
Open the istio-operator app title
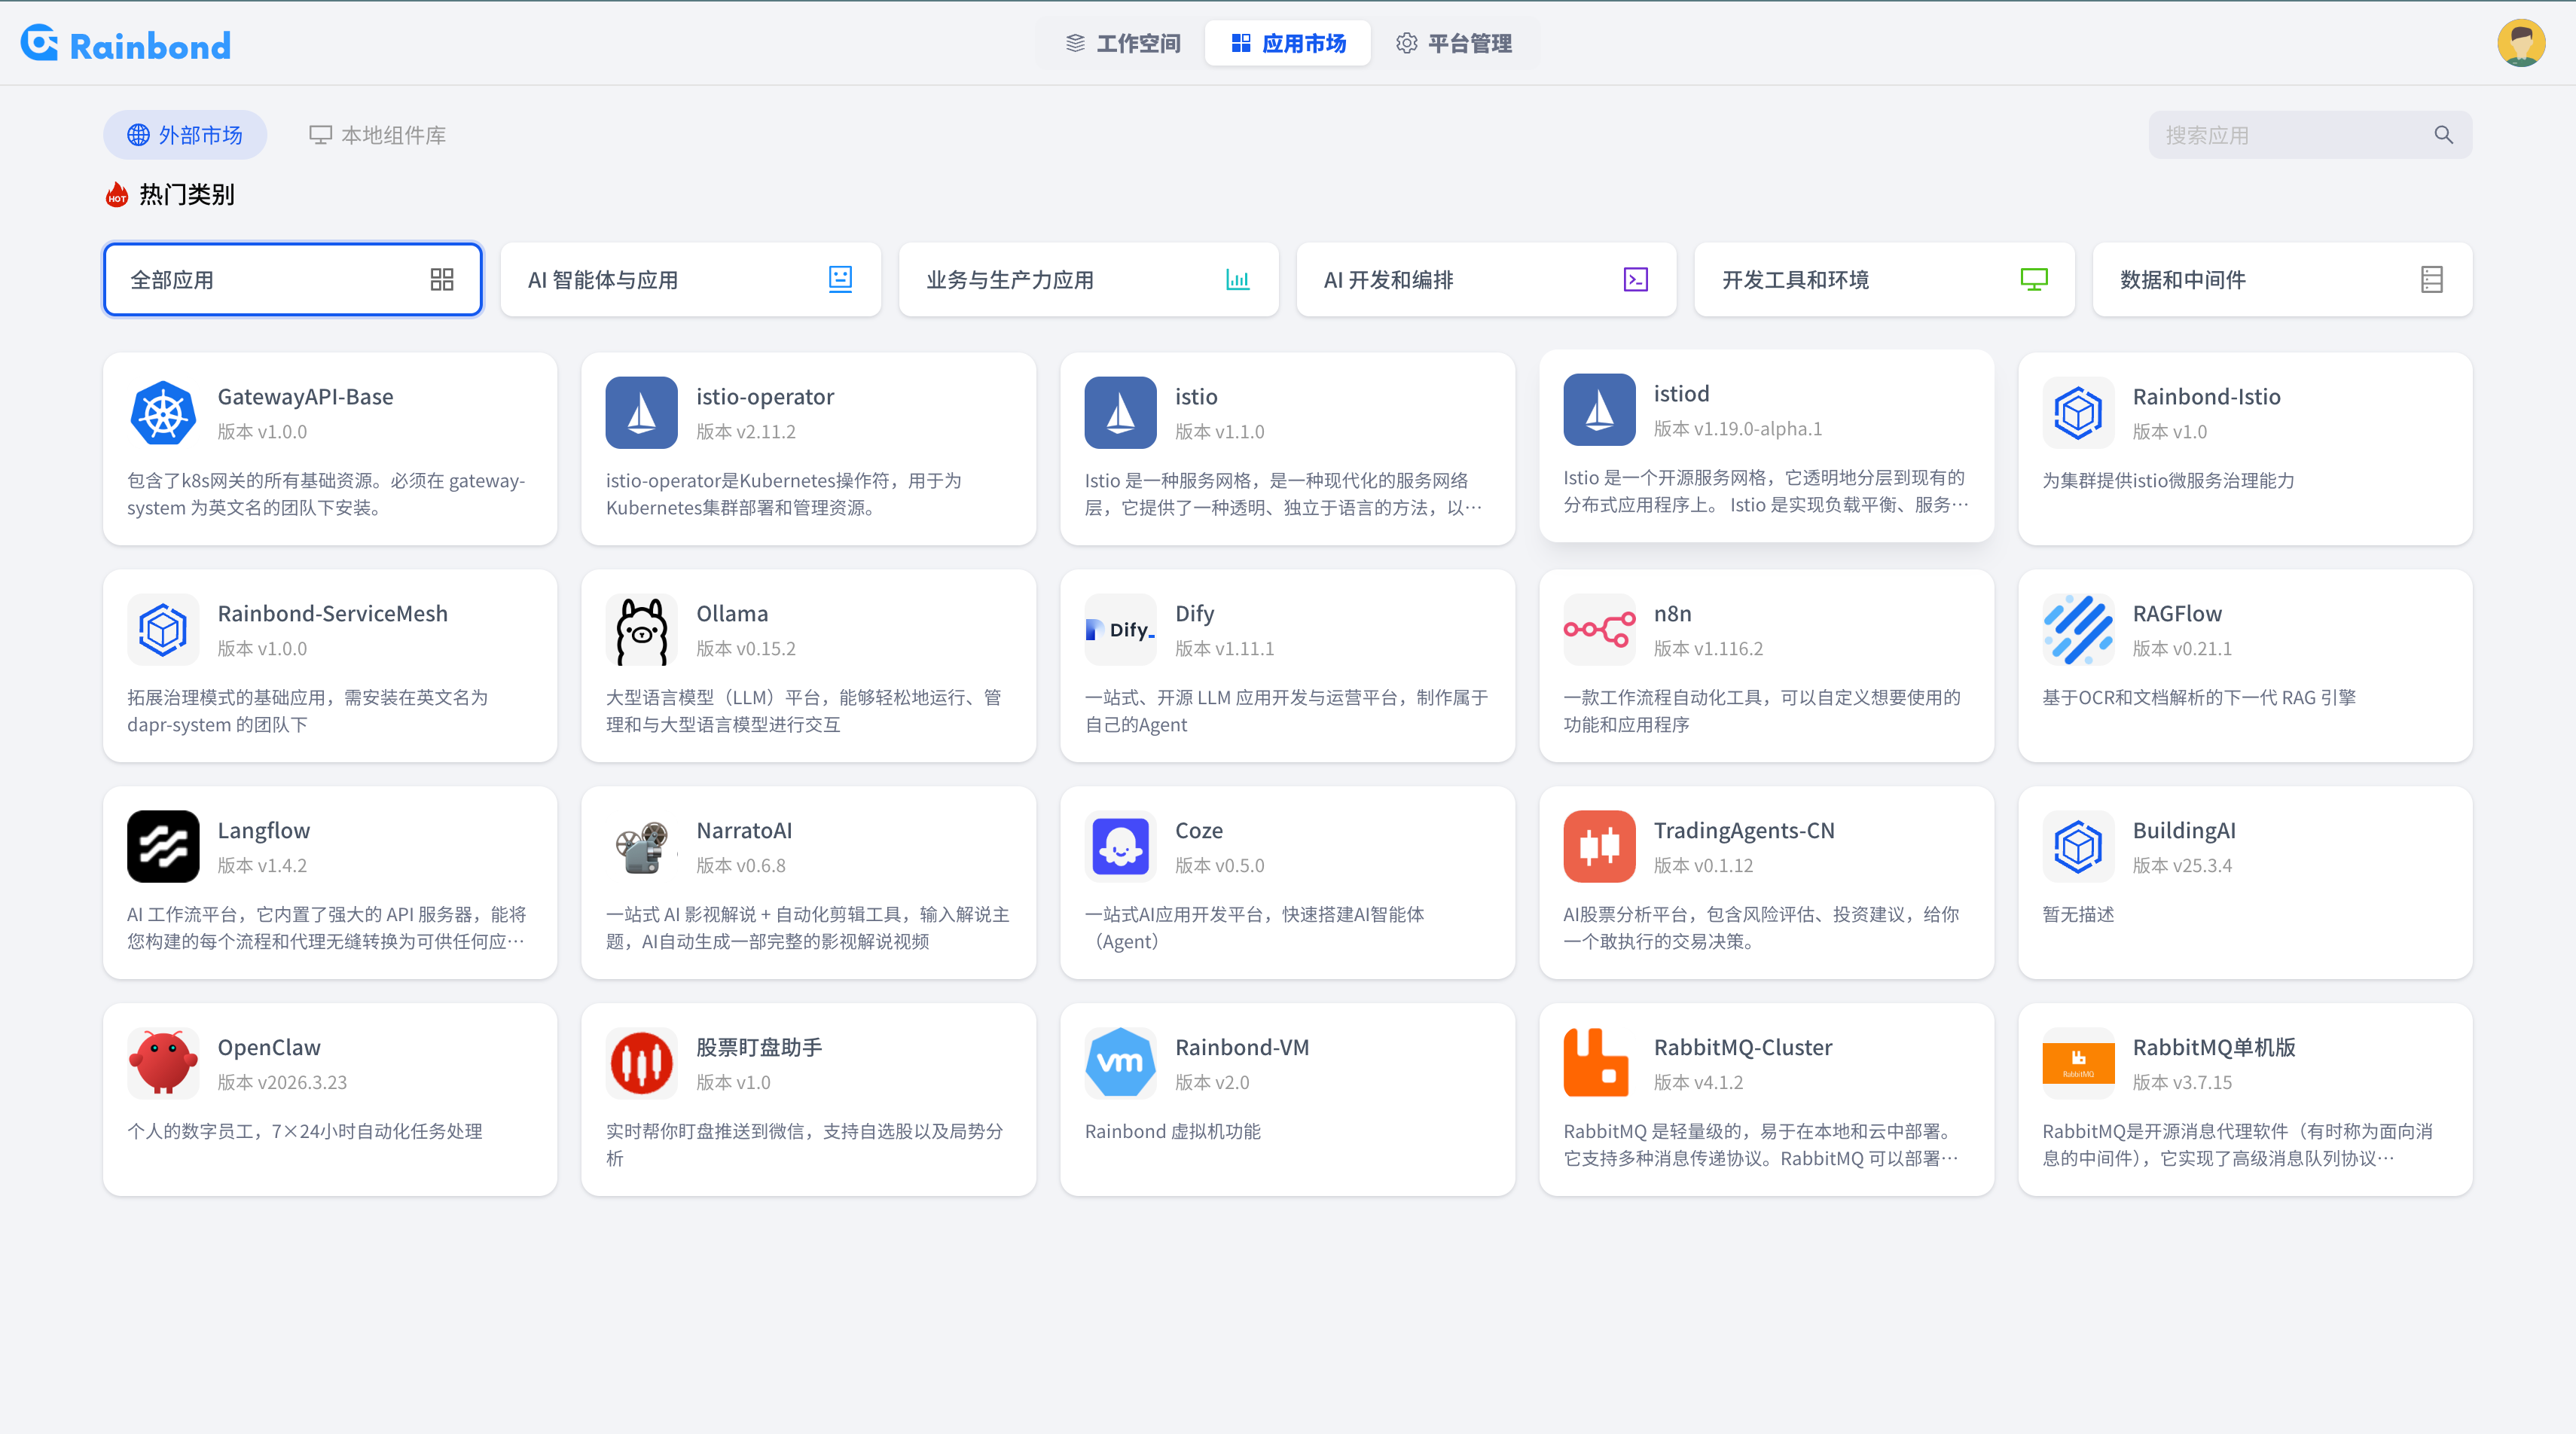pos(765,397)
